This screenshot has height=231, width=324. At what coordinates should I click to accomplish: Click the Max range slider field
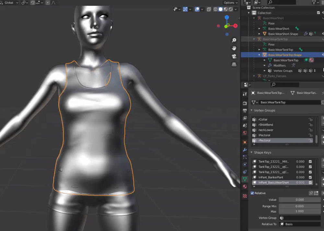(300, 211)
